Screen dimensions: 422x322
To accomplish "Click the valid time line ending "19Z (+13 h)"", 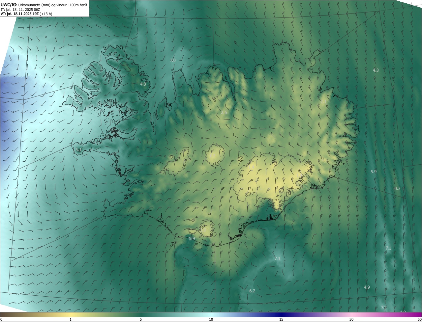I will click(x=26, y=14).
